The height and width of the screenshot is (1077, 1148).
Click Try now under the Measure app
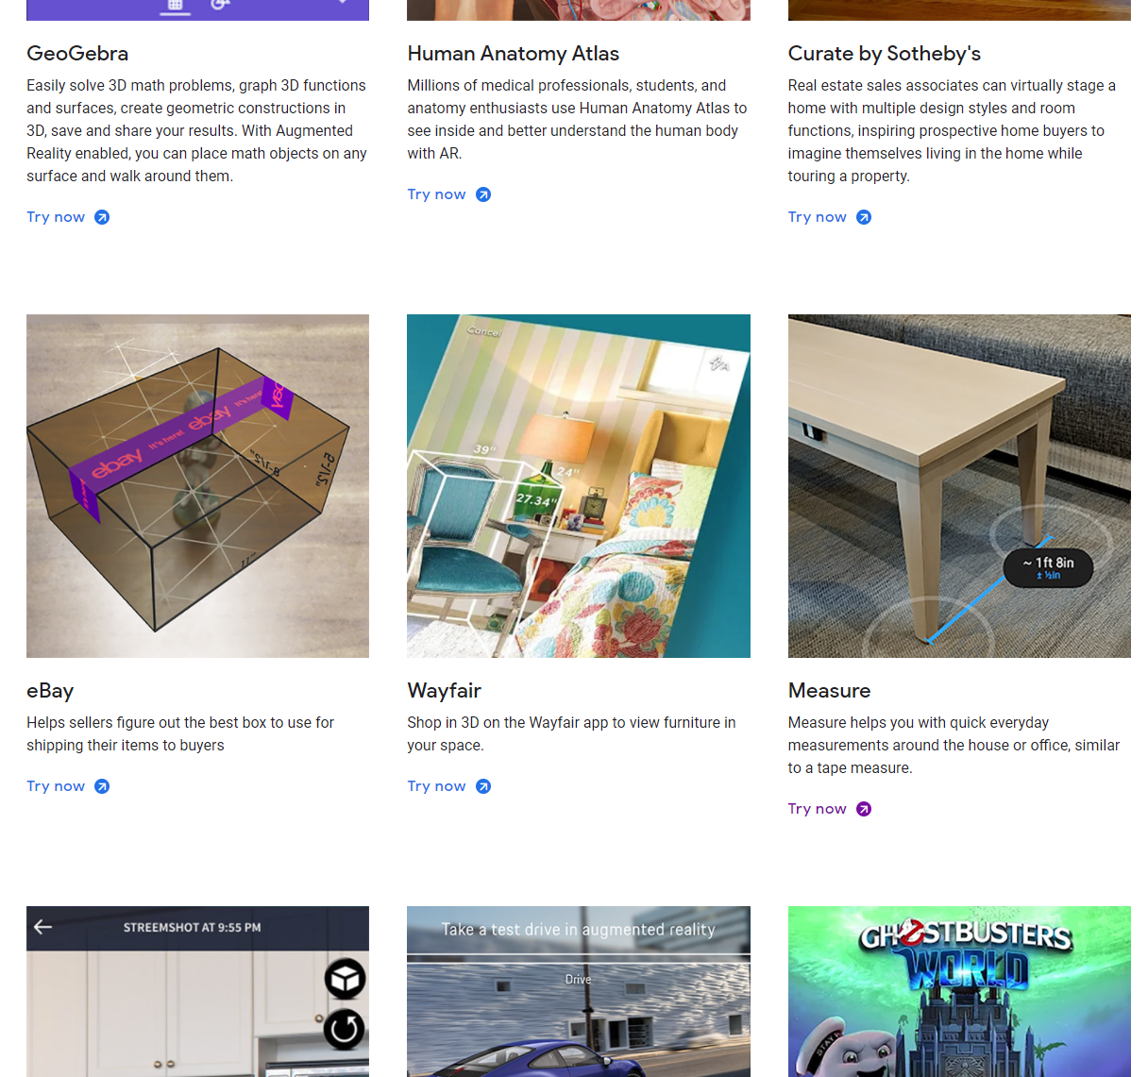818,808
